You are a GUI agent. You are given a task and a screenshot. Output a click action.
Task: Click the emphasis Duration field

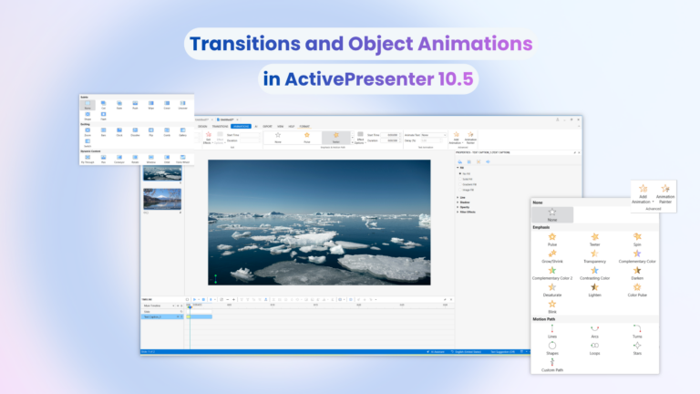[389, 140]
